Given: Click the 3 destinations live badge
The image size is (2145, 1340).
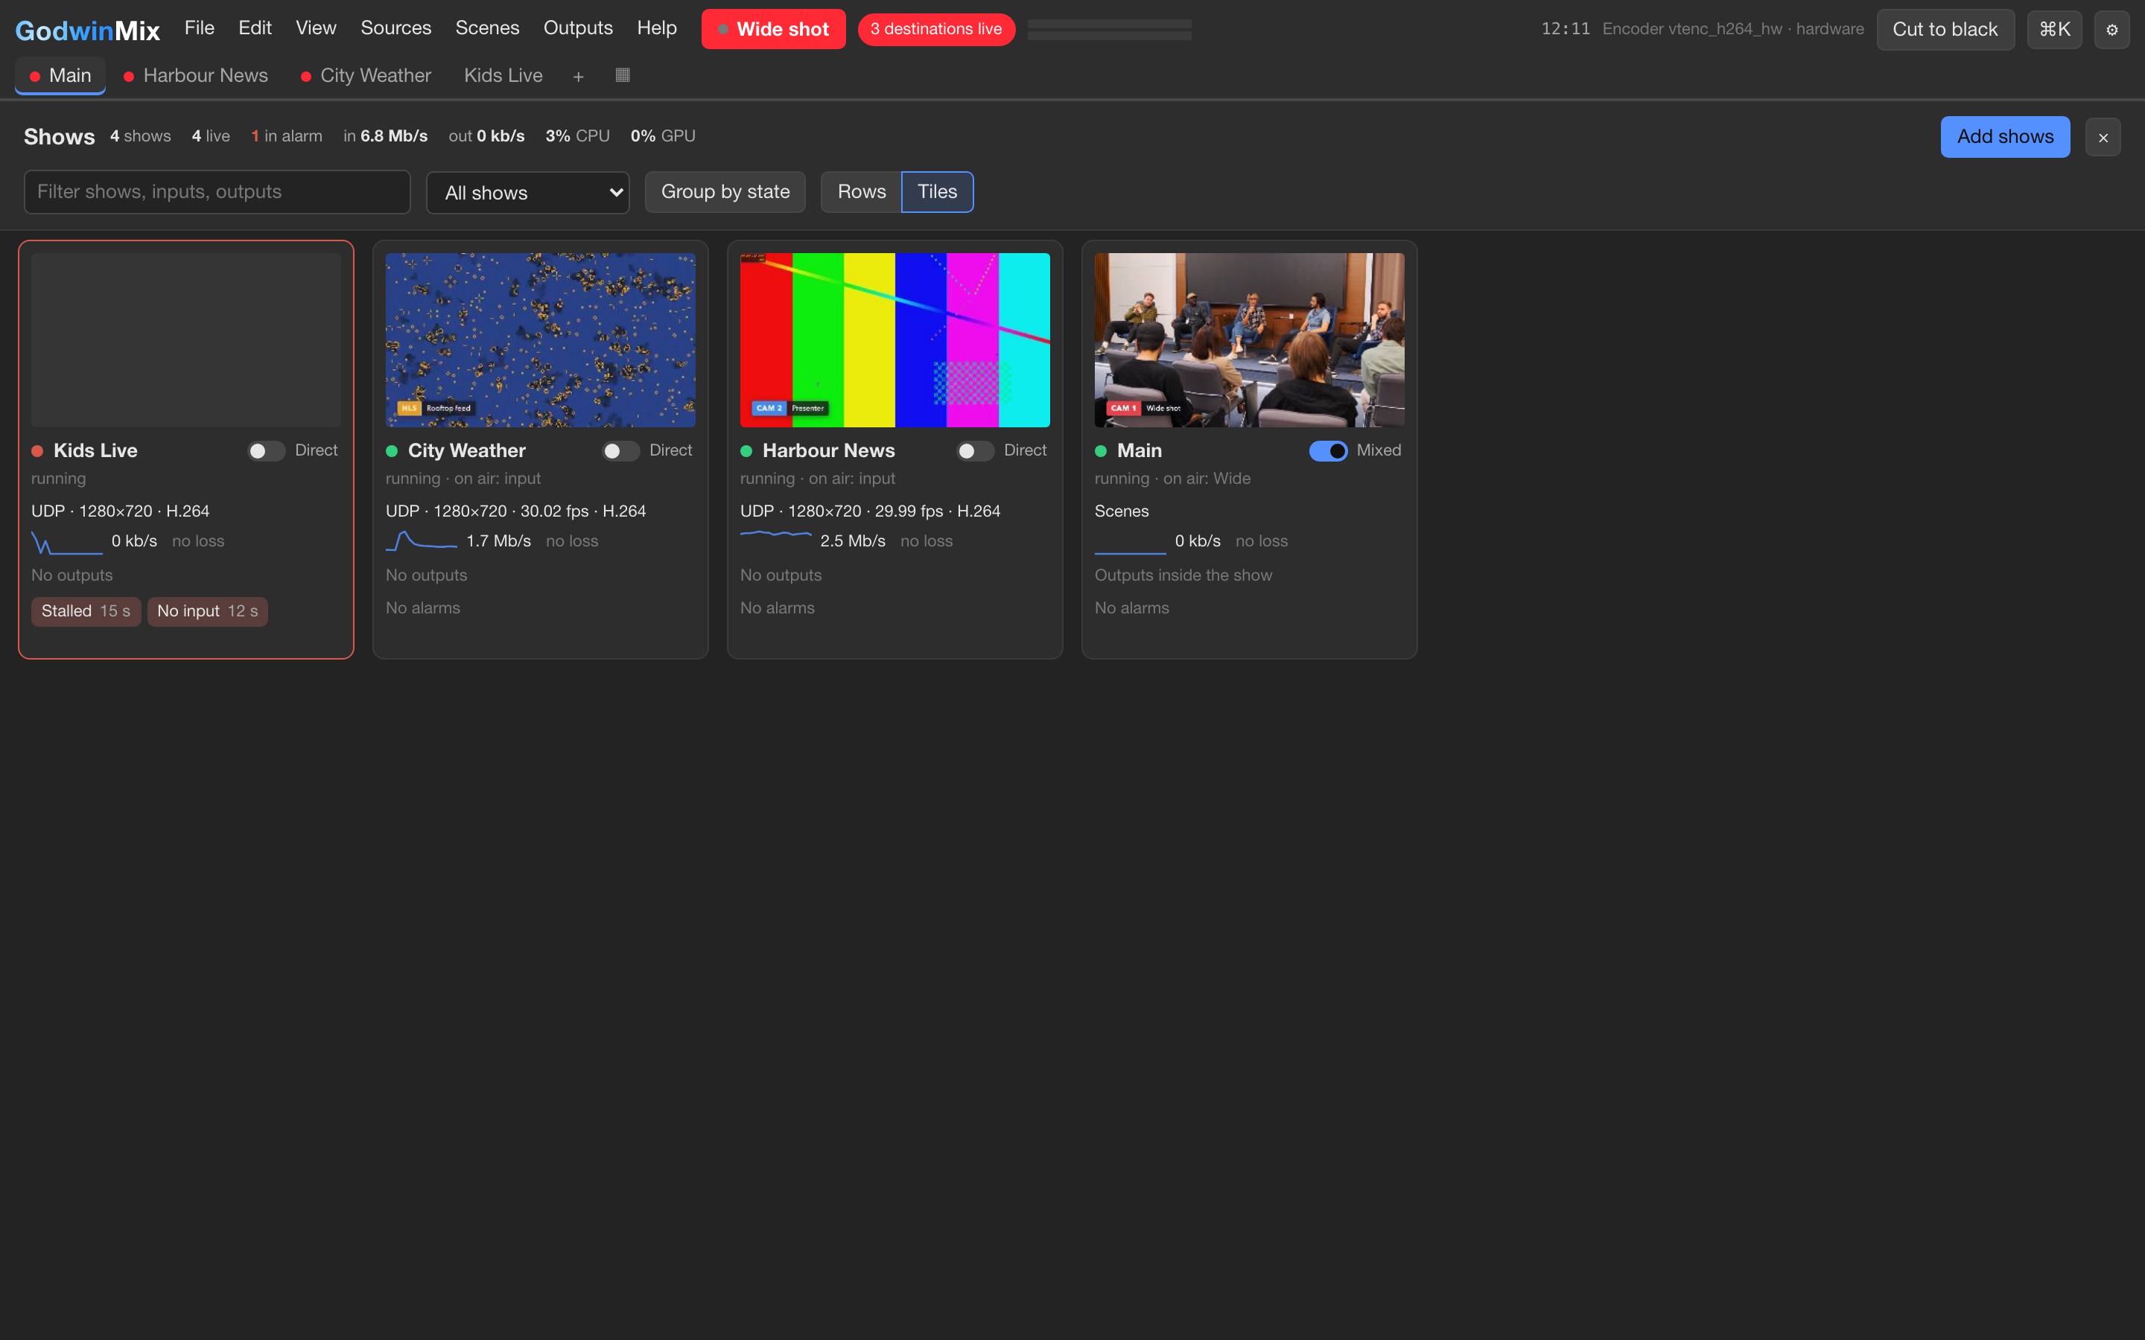Looking at the screenshot, I should [936, 29].
